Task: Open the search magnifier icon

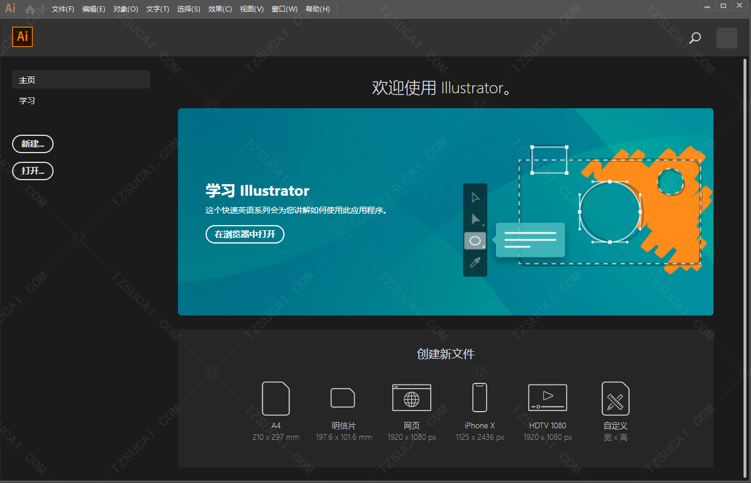Action: coord(695,38)
